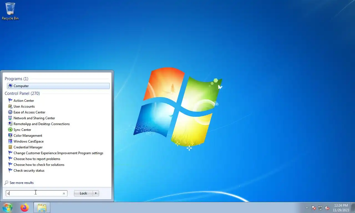This screenshot has width=355, height=213.
Task: Click See more results link
Action: coord(22,183)
